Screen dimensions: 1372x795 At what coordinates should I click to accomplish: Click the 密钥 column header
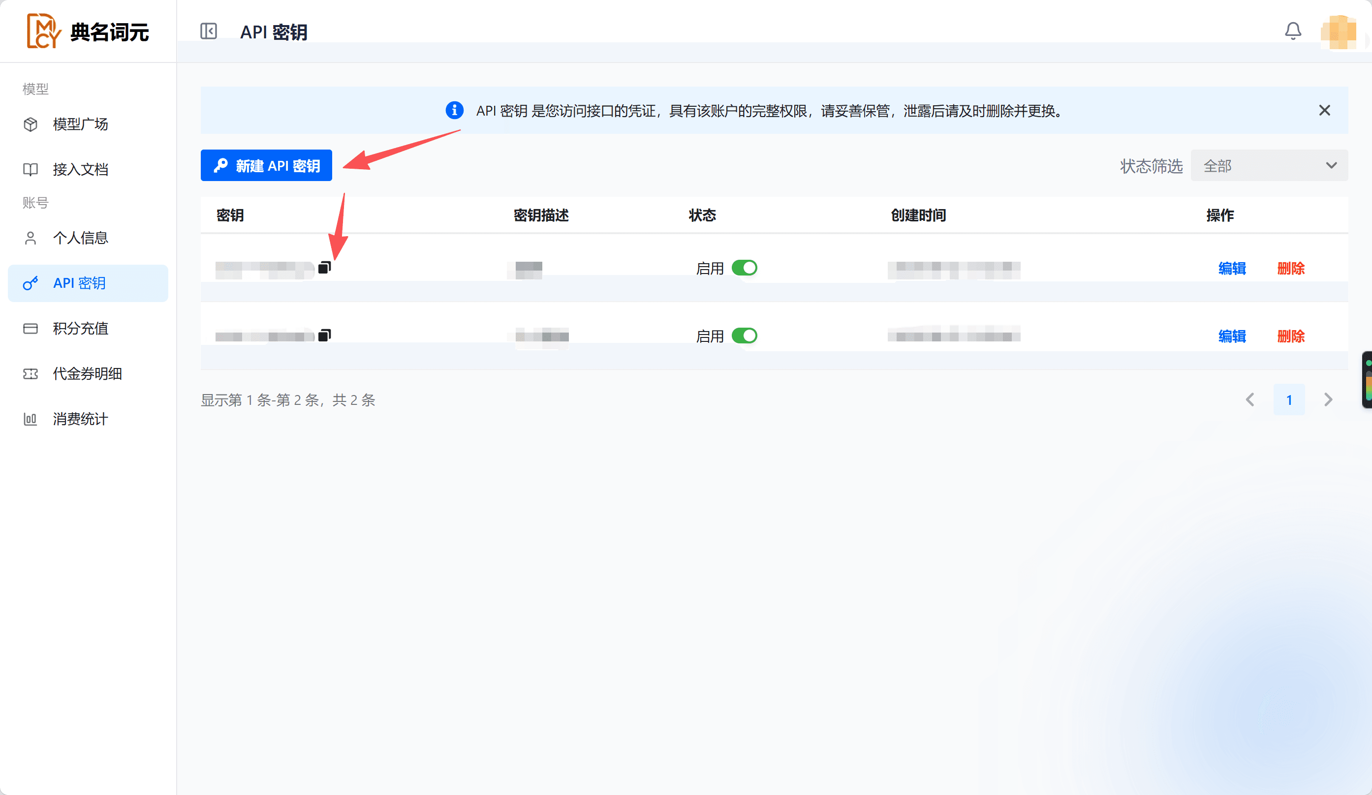(x=230, y=215)
